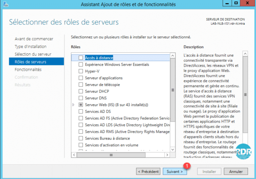The image size is (256, 179).
Task: Select the Services AD DS label
Action: [98, 111]
